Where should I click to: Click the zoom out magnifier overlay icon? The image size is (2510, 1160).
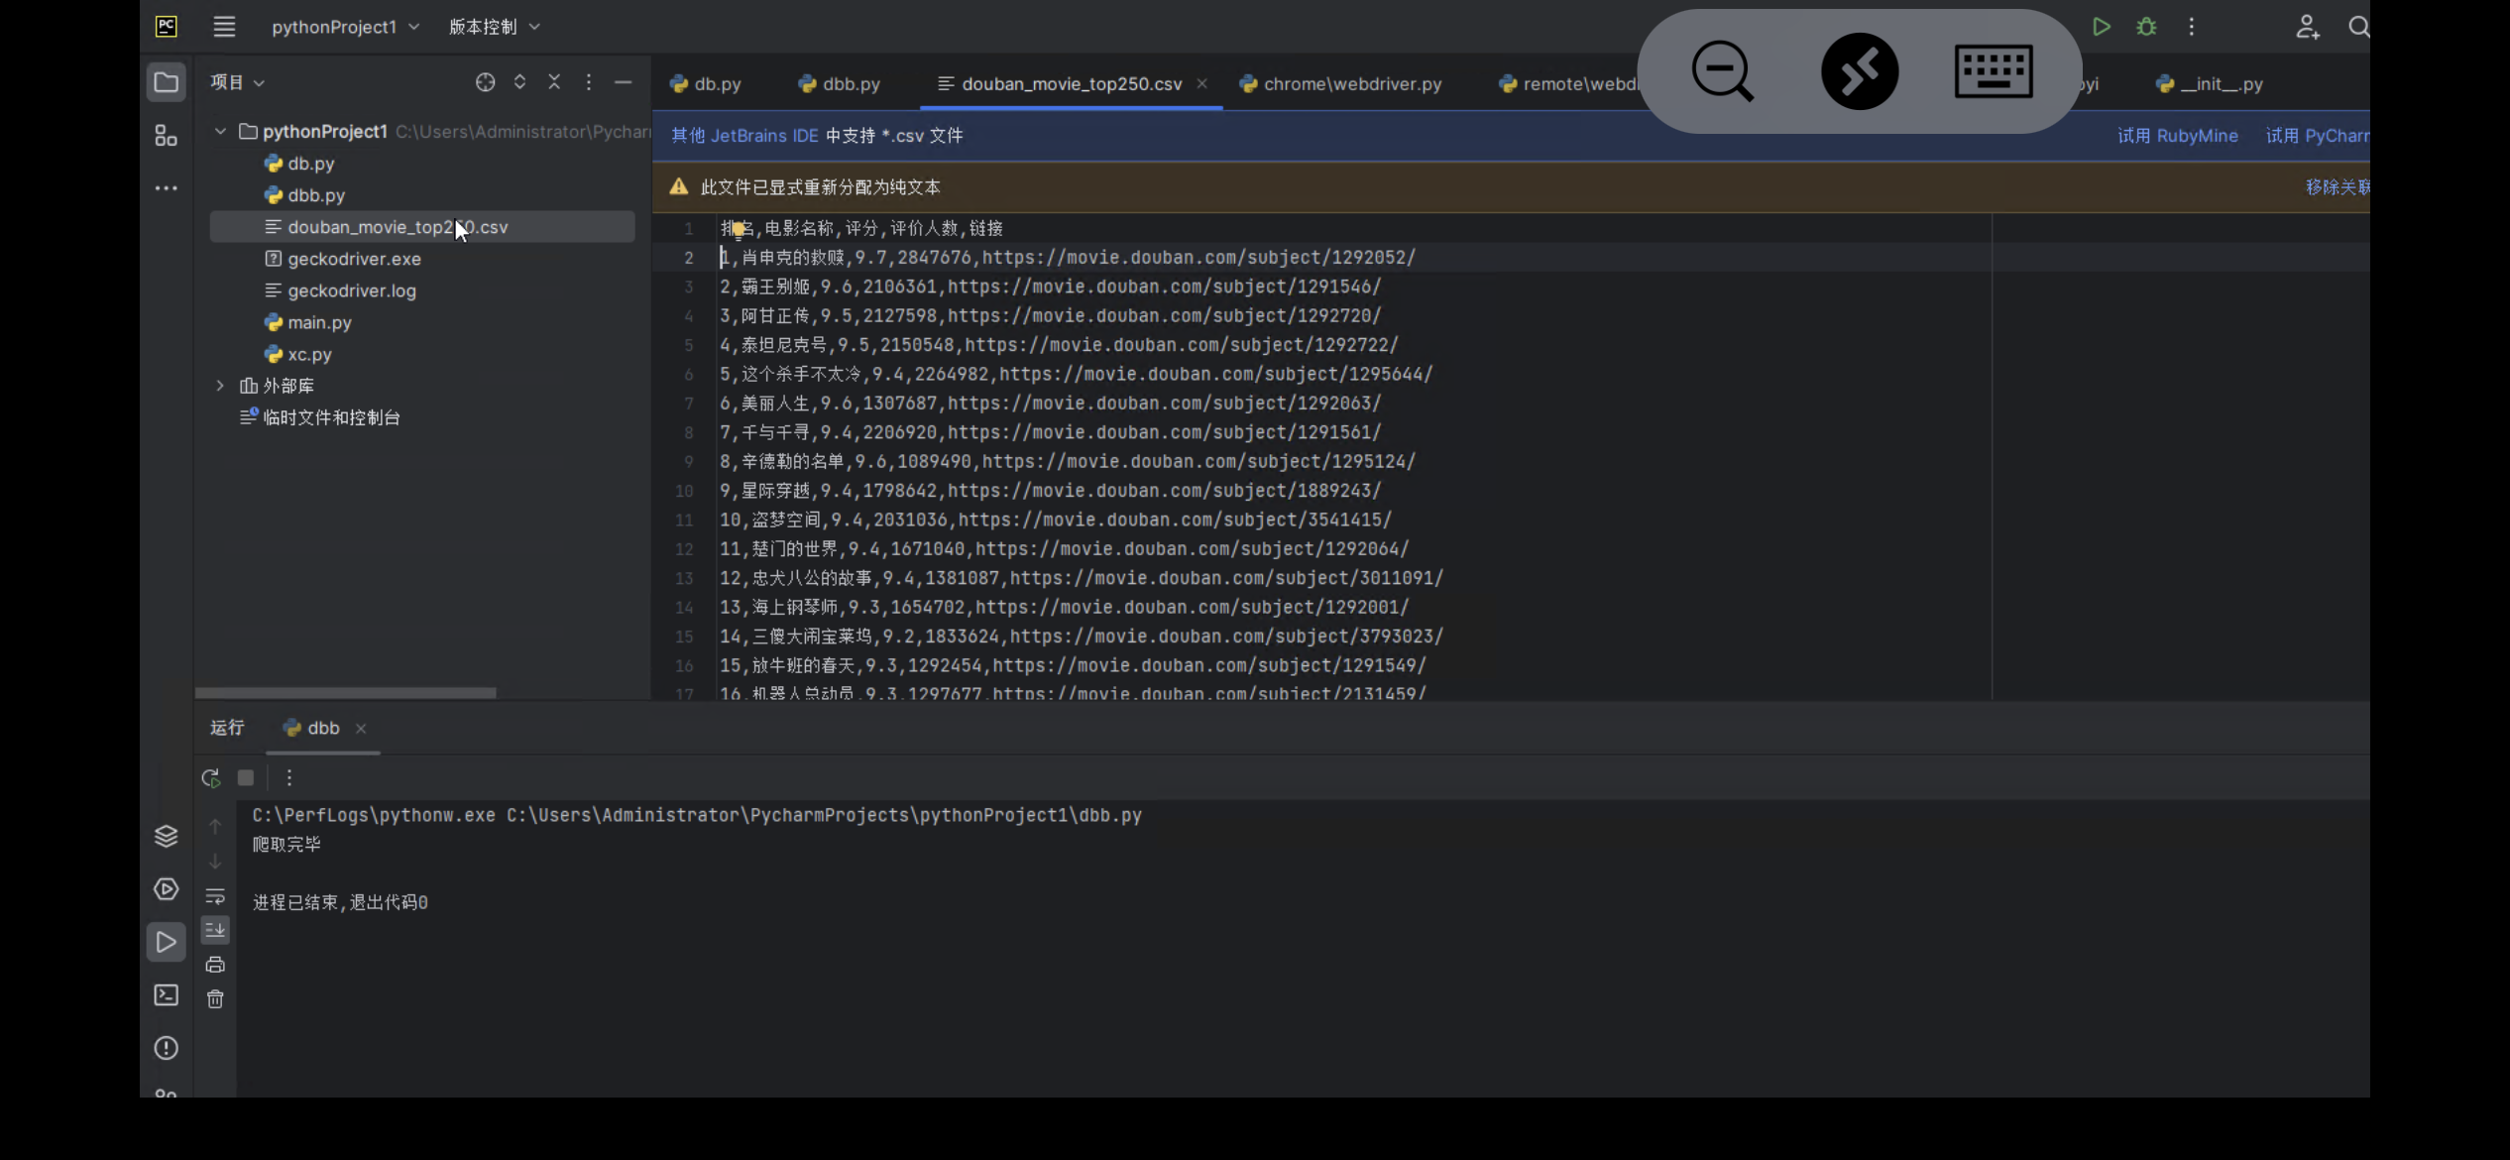click(1723, 71)
